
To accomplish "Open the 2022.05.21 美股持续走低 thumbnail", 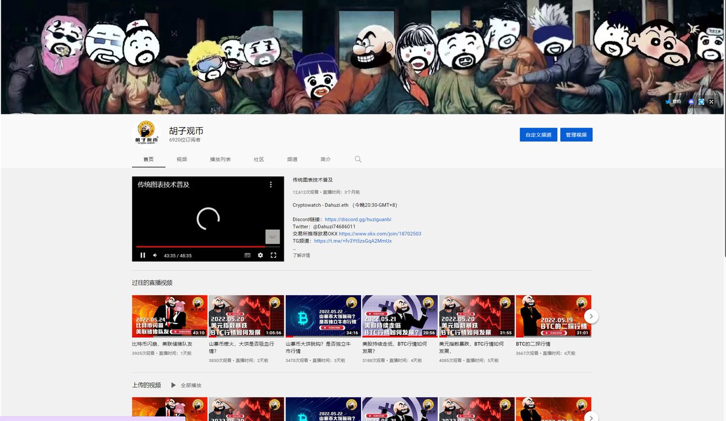I will click(400, 316).
